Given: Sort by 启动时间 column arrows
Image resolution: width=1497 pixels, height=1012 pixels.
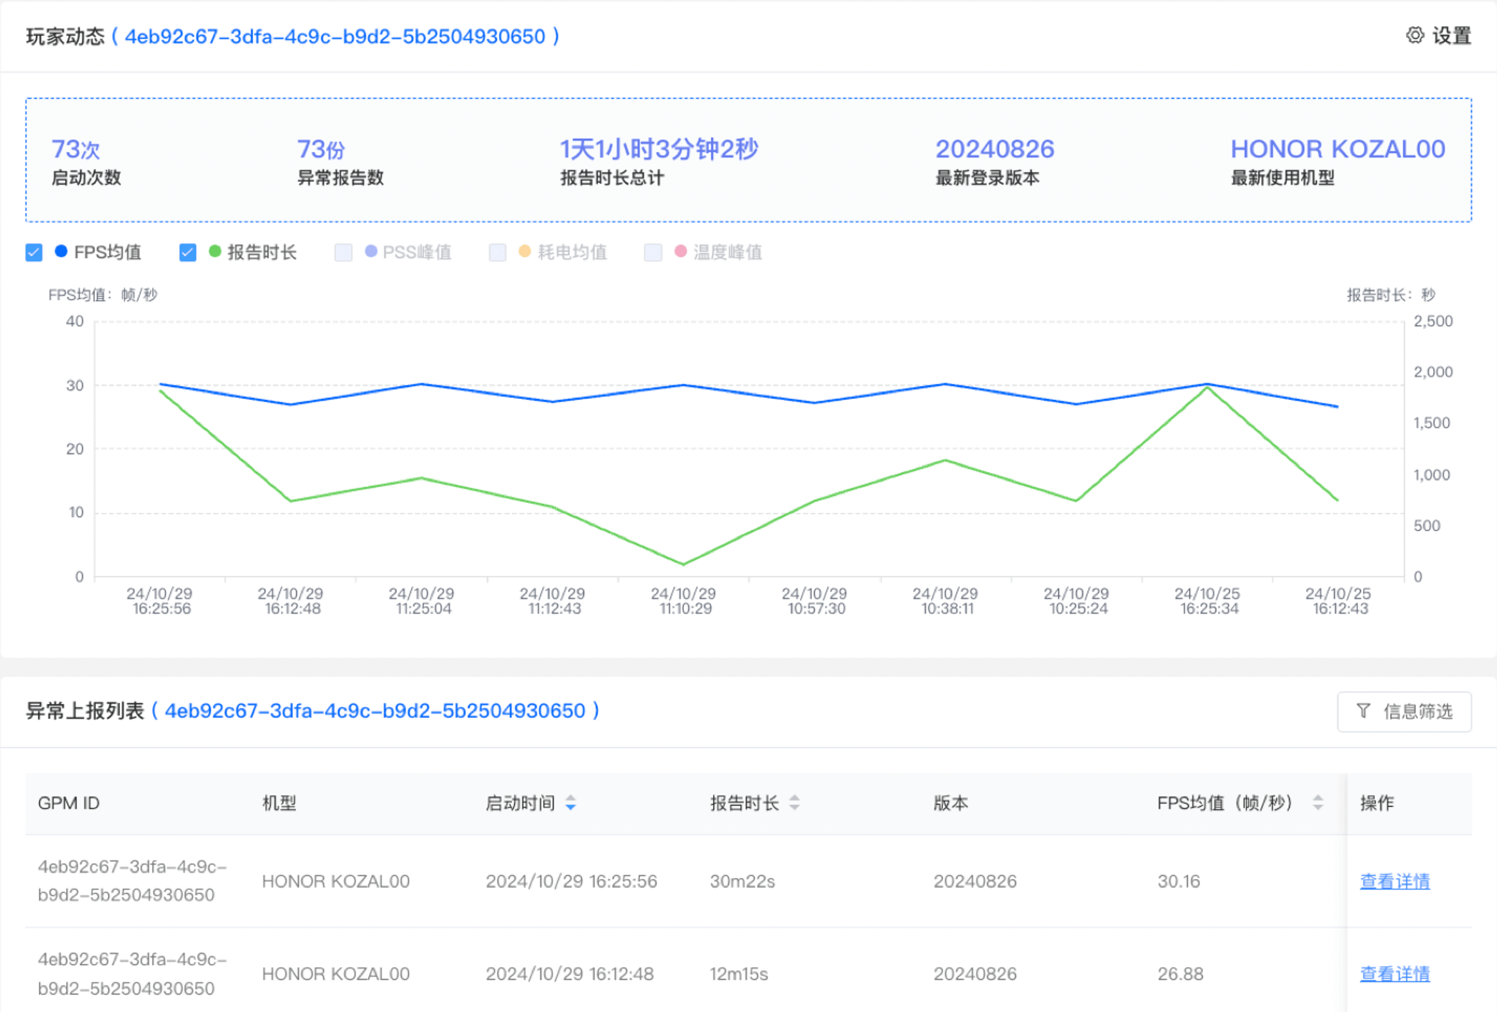Looking at the screenshot, I should pos(571,803).
